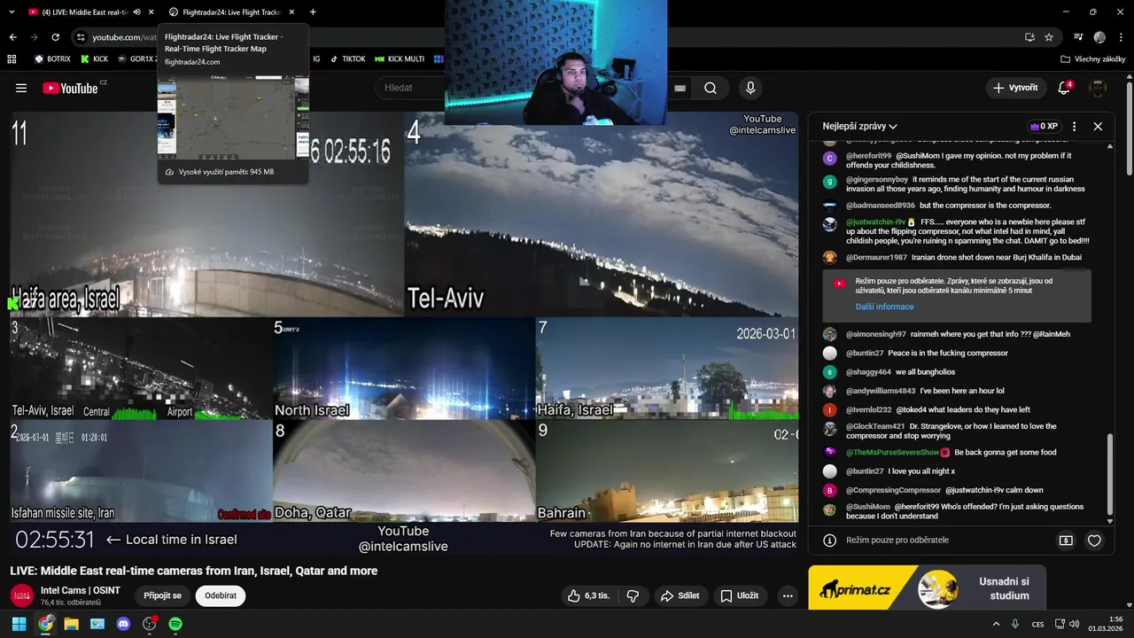Start voice search with microphone icon
Screen dimensions: 1134x638
(x=750, y=88)
